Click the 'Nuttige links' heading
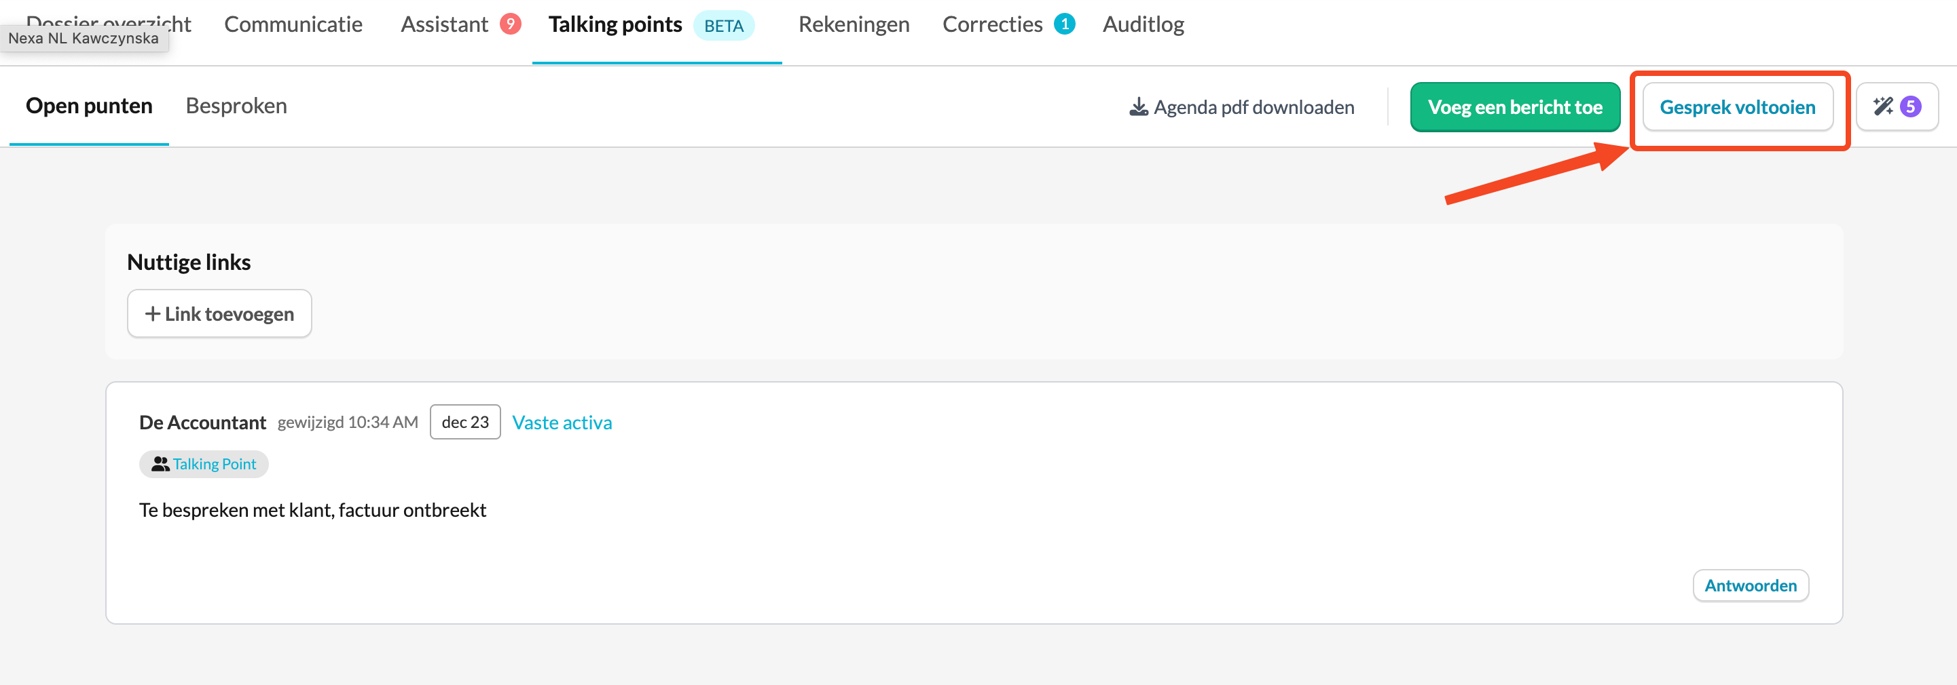Screen dimensions: 1957x685 tap(189, 262)
